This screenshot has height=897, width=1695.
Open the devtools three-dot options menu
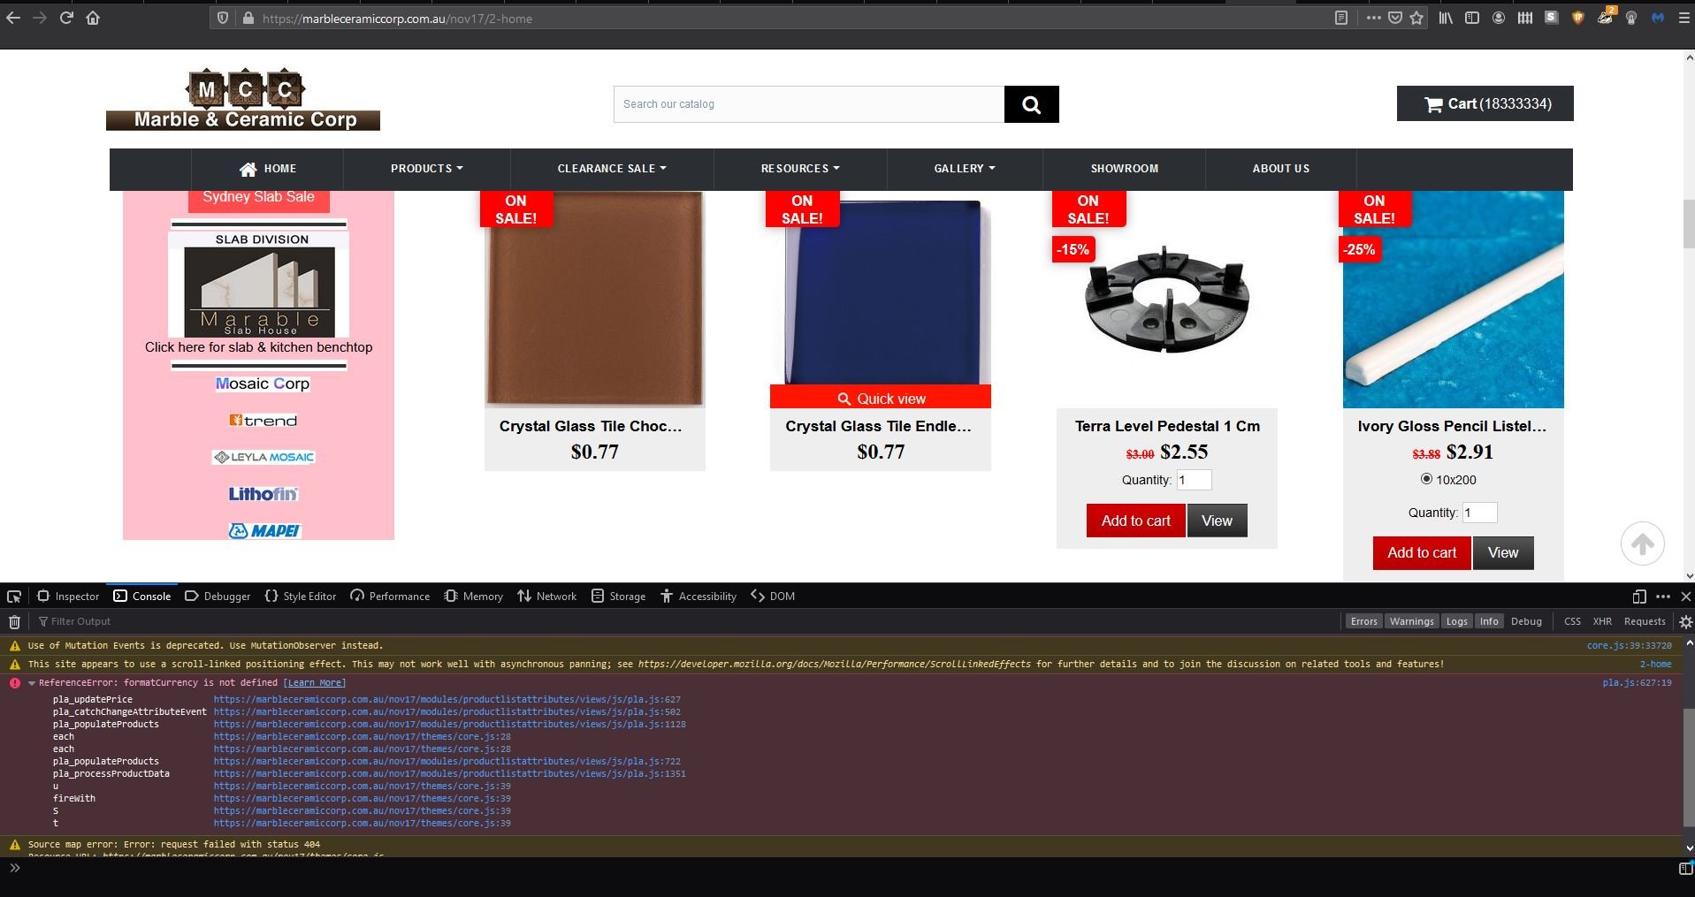point(1663,597)
